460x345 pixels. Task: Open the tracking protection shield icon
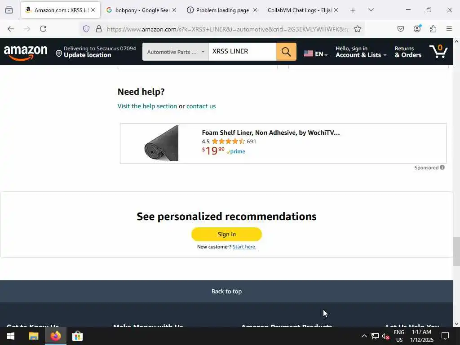[86, 29]
